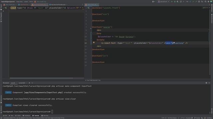Click the @section("js") line

pos(100,56)
